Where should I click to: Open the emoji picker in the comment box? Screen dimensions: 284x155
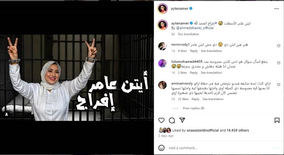click(161, 148)
